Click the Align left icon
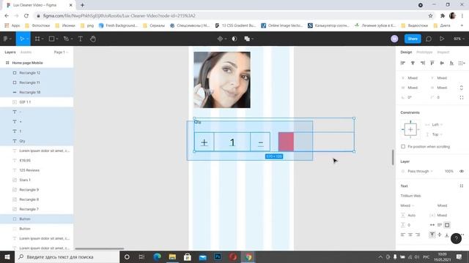 pos(403,63)
